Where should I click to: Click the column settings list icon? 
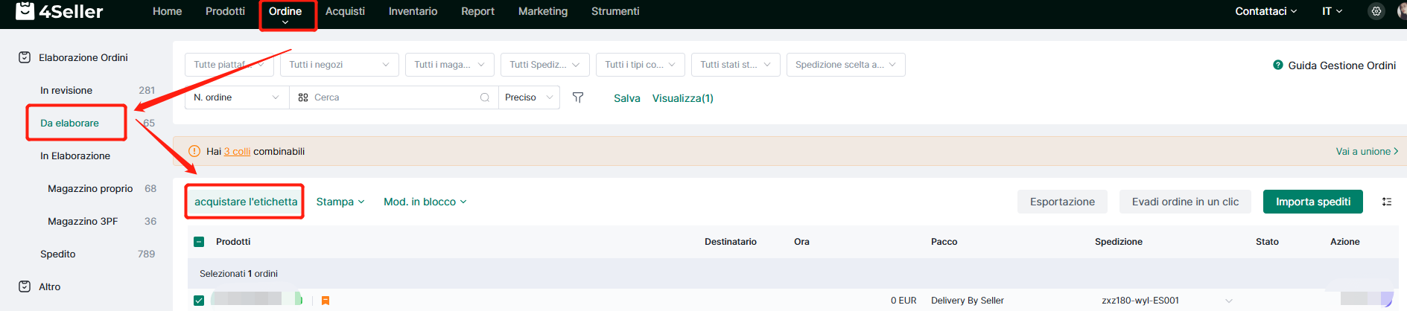pos(1387,202)
